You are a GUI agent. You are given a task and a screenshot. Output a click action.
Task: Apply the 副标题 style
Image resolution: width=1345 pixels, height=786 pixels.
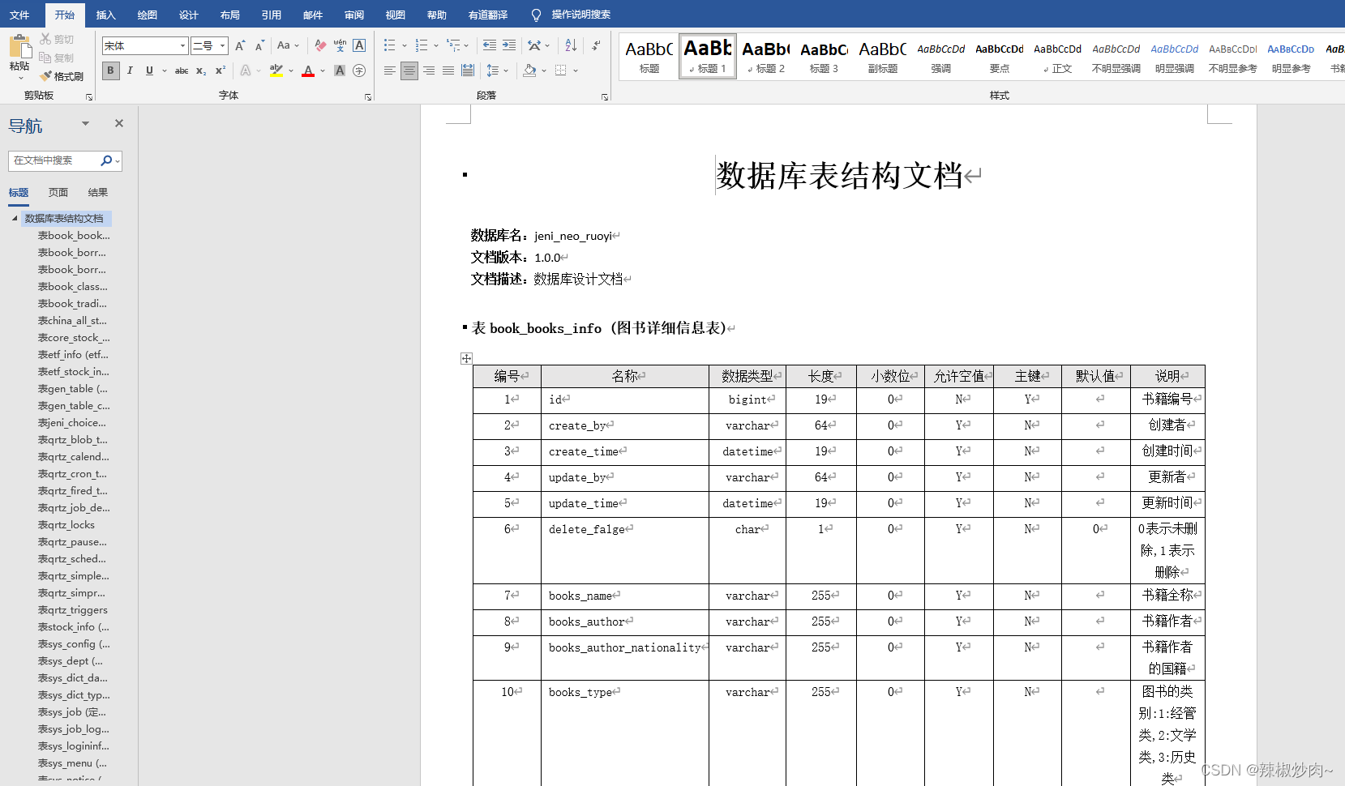tap(882, 56)
